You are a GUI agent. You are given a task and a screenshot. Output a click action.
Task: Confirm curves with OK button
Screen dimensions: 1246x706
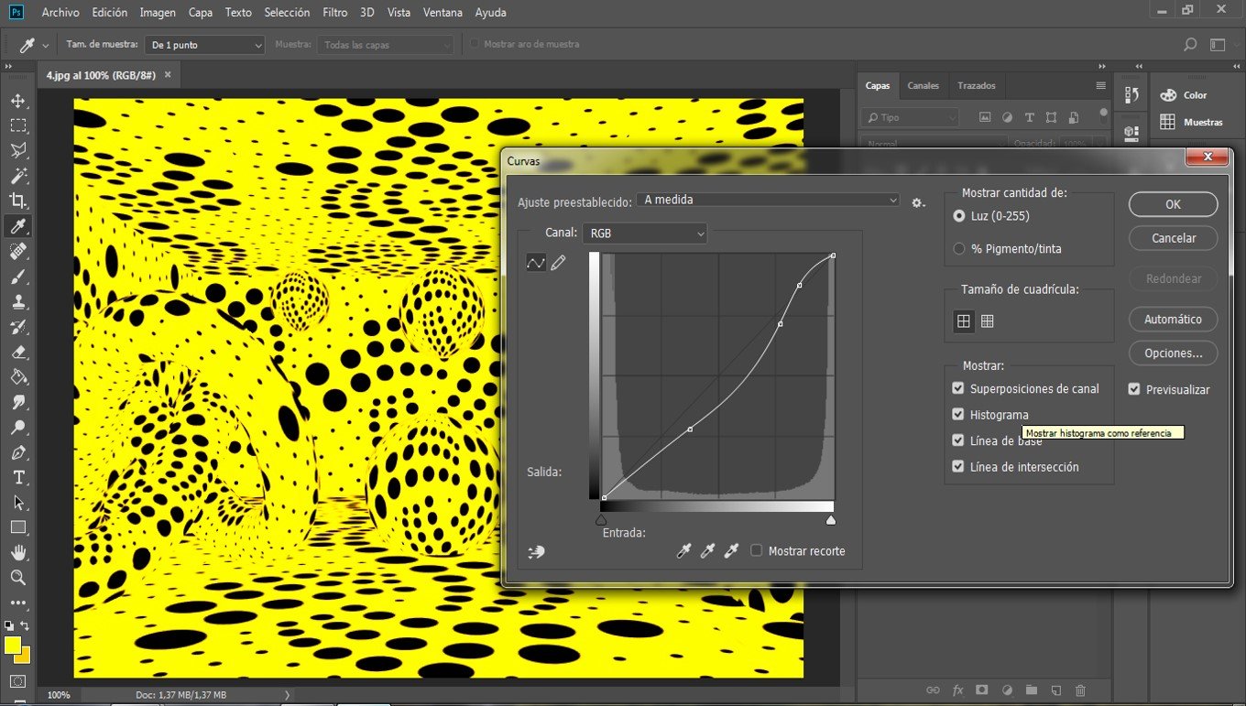[1173, 204]
